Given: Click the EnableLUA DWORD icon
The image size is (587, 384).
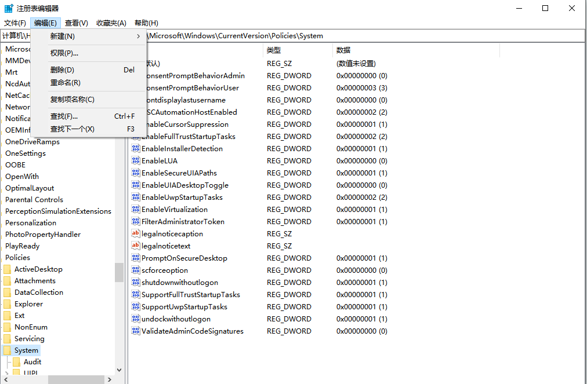Looking at the screenshot, I should [x=136, y=161].
